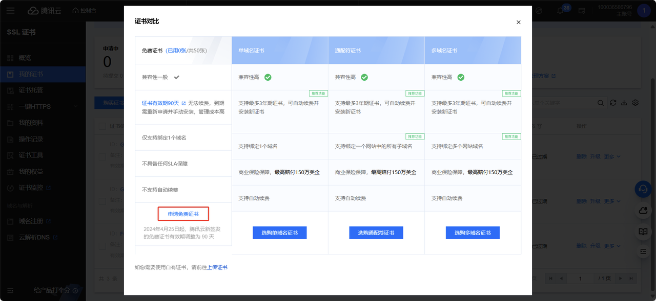Click the download list icon
Screen dimensions: 656x301
coord(624,103)
